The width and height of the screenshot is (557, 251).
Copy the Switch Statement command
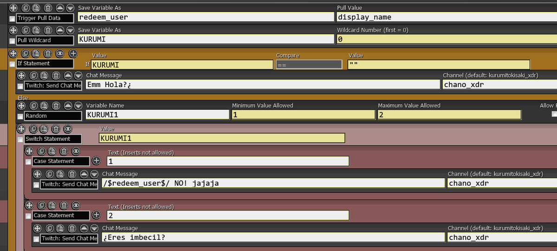[x=33, y=129]
